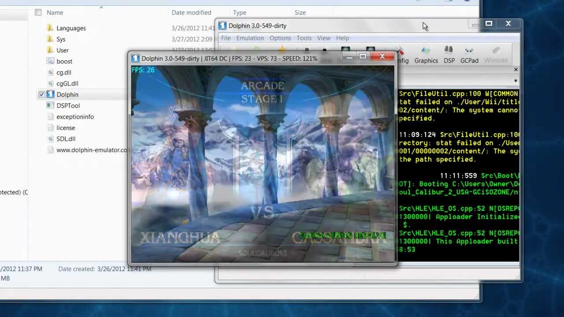Select the Languages folder icon
The width and height of the screenshot is (564, 317).
50,28
